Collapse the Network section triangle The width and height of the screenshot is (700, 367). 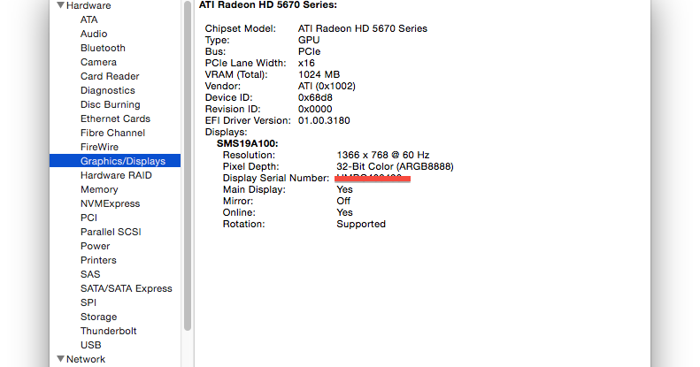point(61,358)
